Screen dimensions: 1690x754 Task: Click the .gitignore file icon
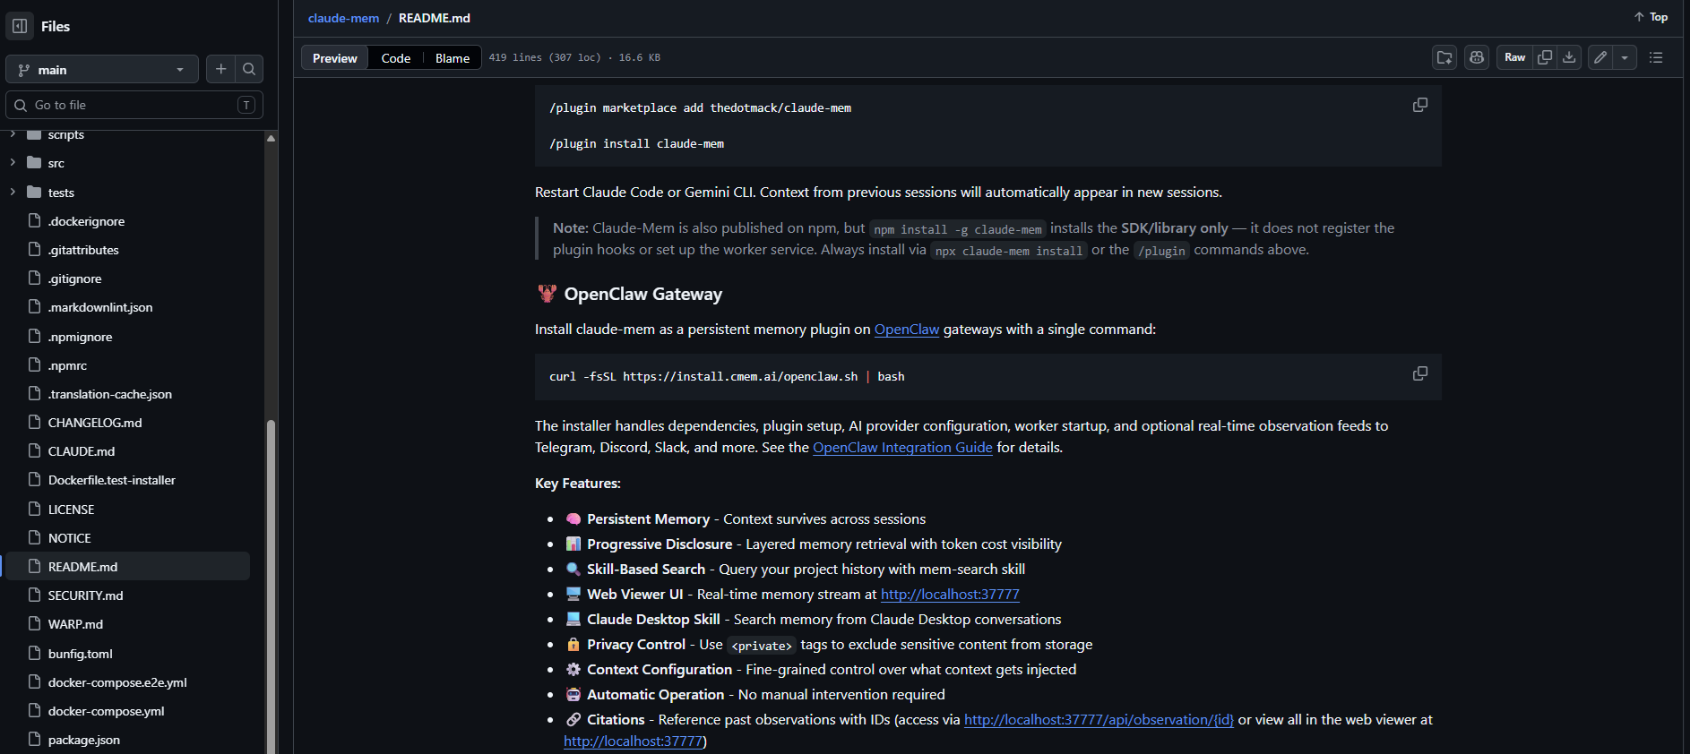[x=35, y=278]
